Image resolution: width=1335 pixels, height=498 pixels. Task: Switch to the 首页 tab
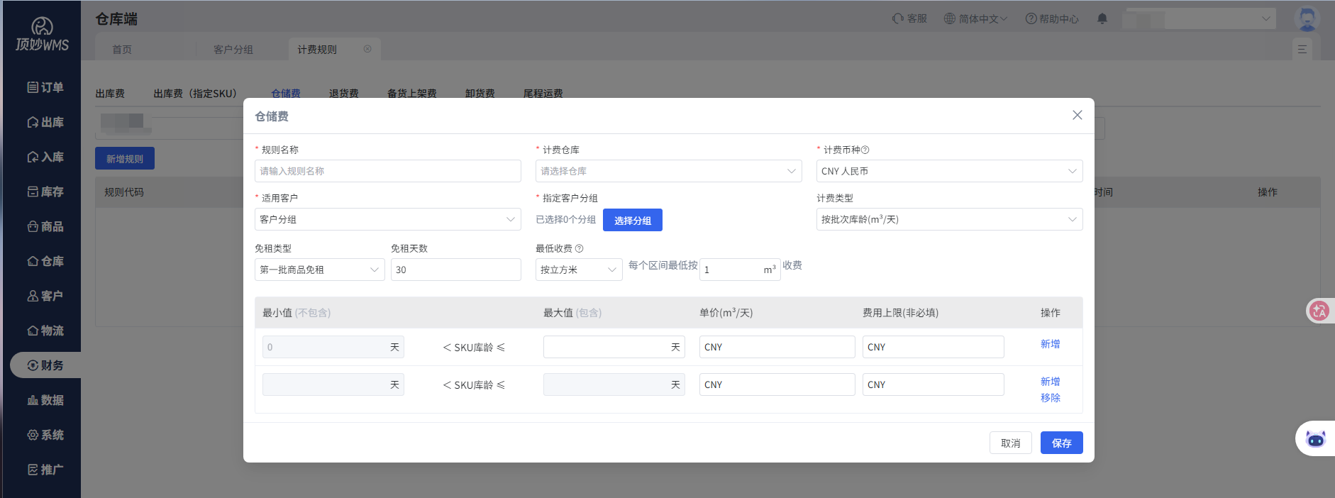[x=122, y=49]
